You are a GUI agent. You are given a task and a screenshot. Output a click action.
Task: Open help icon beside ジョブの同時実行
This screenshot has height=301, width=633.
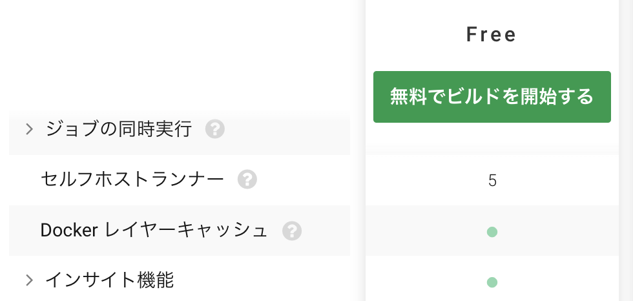click(x=214, y=129)
